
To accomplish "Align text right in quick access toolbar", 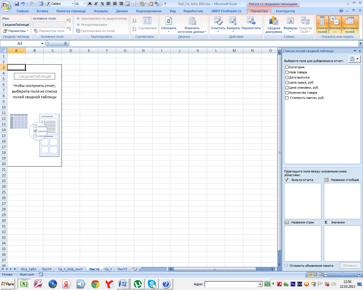I will click(x=121, y=4).
